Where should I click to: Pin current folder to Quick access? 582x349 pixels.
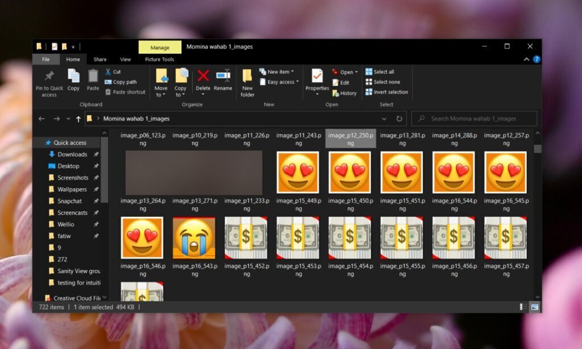(49, 82)
